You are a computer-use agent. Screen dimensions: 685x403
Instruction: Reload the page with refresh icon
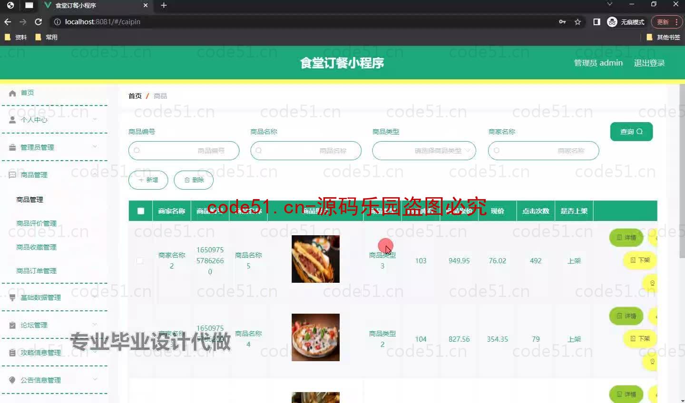tap(39, 22)
